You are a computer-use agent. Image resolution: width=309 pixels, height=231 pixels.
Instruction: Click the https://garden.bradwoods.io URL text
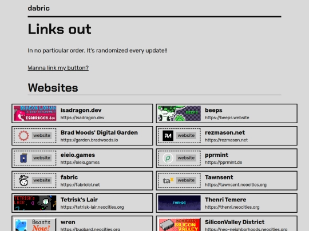pos(89,140)
